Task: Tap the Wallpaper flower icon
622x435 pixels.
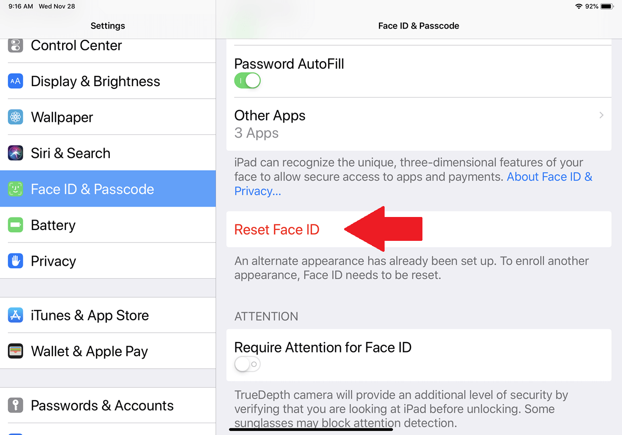Action: click(16, 117)
